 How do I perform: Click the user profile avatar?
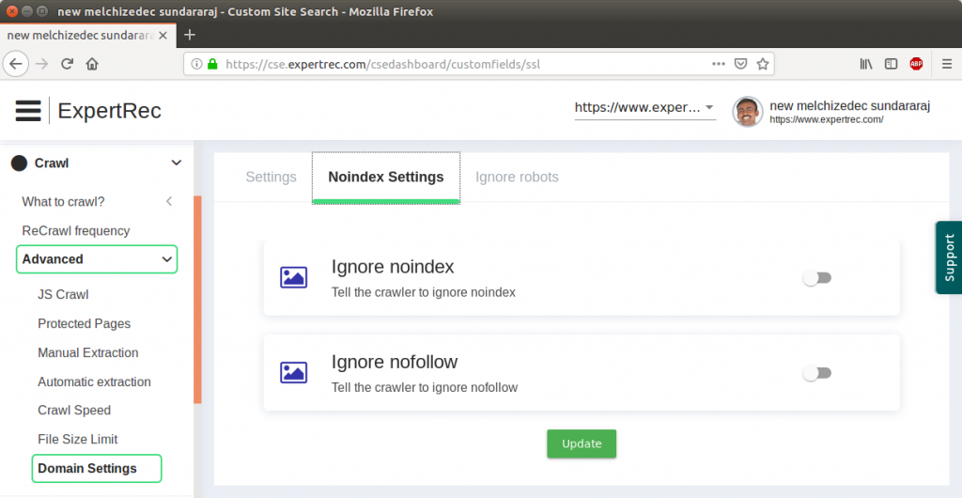pos(747,112)
